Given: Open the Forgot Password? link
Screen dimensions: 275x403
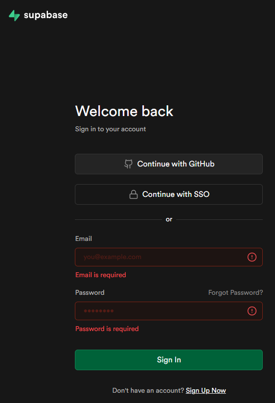Looking at the screenshot, I should tap(235, 293).
